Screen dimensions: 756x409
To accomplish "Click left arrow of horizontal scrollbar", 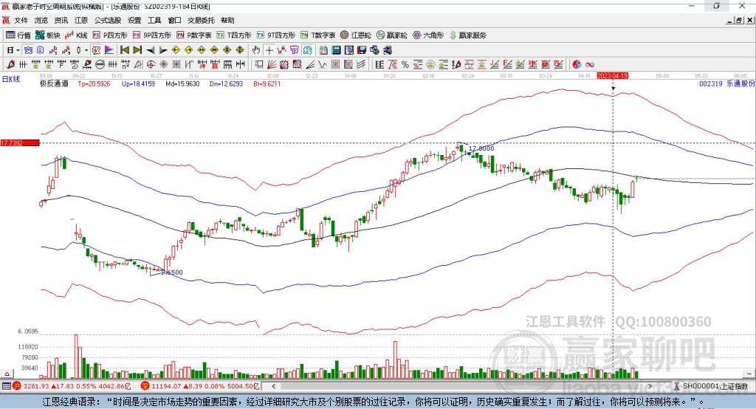I will coord(273,386).
